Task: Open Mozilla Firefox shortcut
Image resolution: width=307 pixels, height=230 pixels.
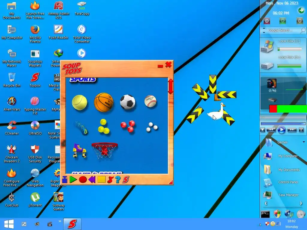Action: point(35,34)
